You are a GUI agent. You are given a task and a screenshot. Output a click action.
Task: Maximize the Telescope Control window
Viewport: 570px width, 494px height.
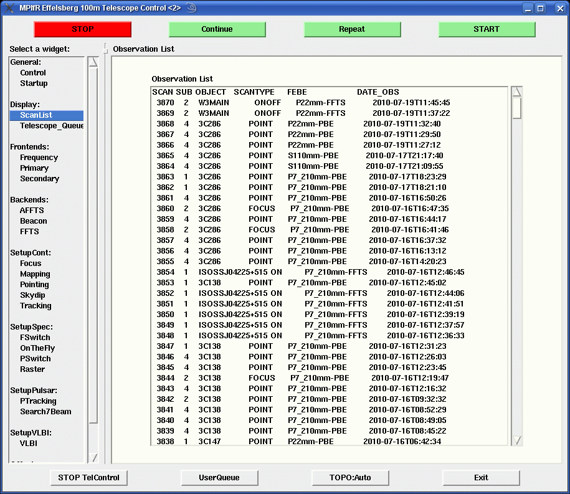(x=541, y=8)
